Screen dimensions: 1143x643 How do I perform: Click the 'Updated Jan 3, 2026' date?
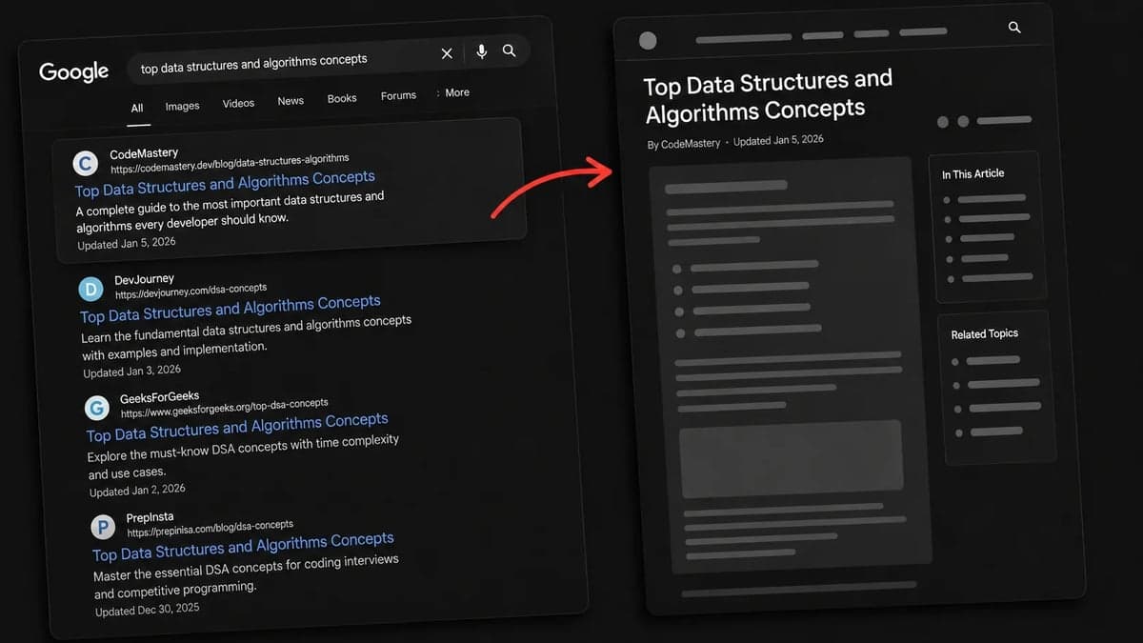click(x=131, y=372)
